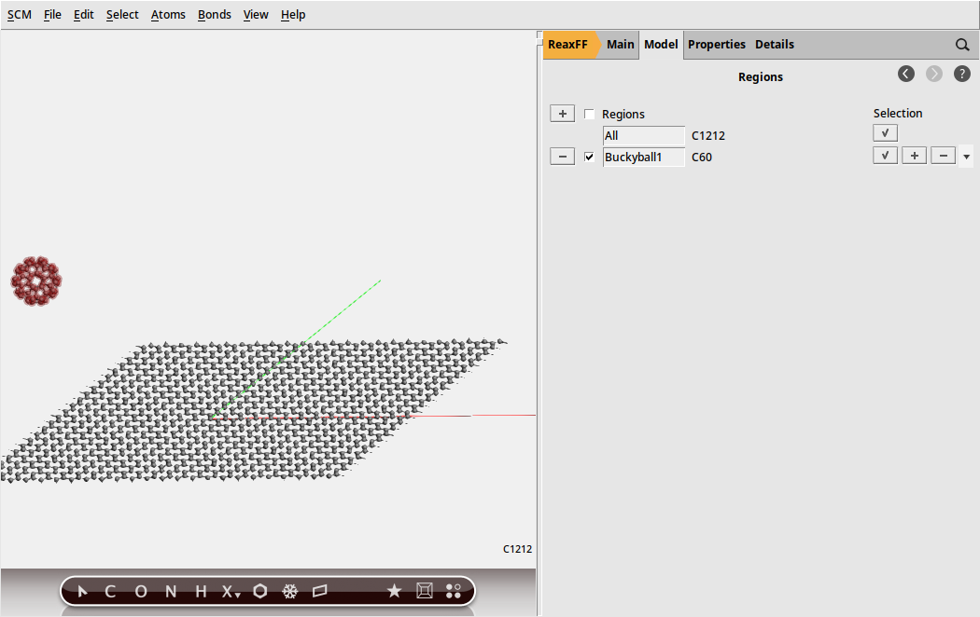This screenshot has width=980, height=617.
Task: Select the crystal snowflake tool
Action: (x=290, y=591)
